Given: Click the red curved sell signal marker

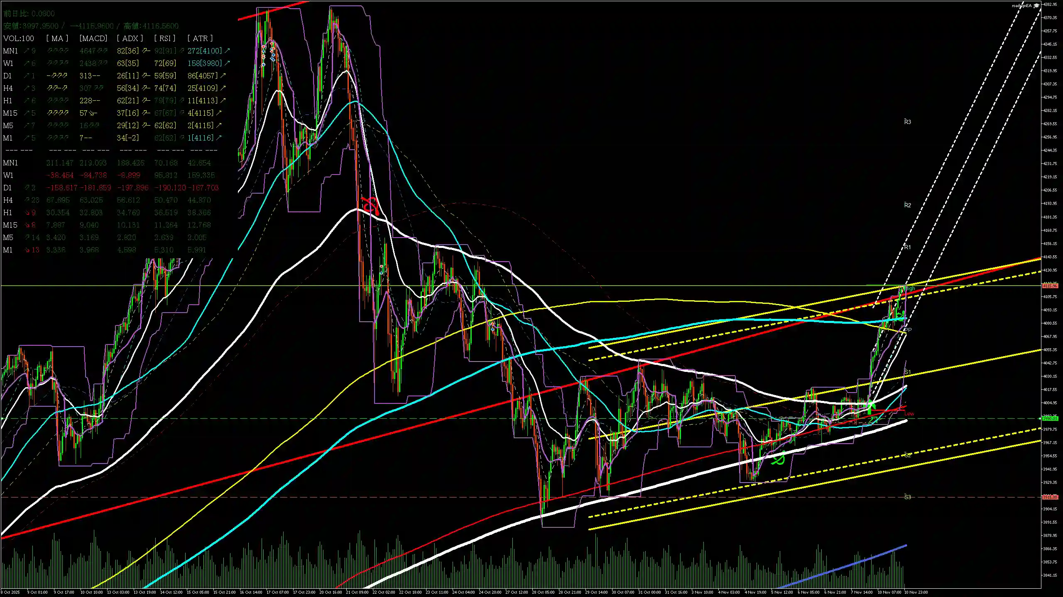Looking at the screenshot, I should 370,205.
